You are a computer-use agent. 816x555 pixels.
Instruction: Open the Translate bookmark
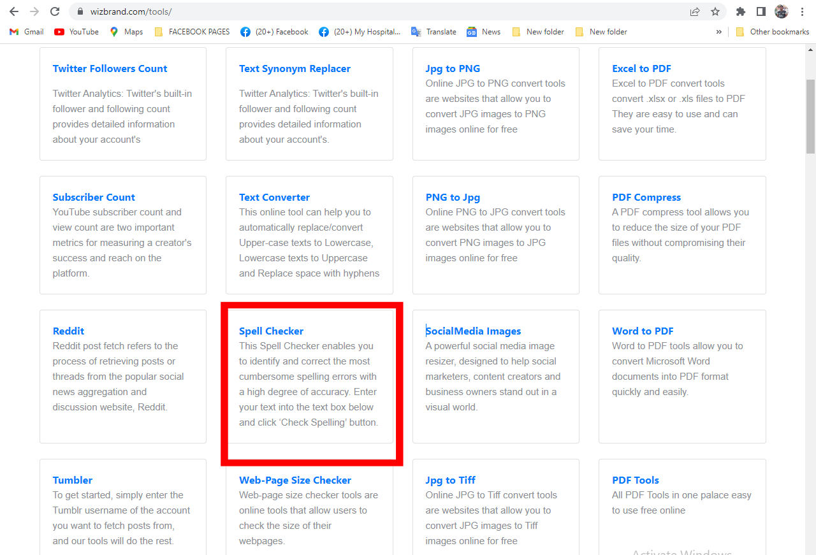coord(433,31)
